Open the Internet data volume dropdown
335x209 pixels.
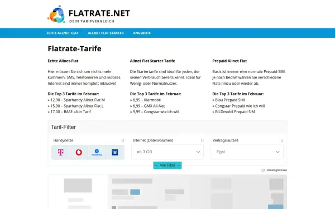pos(167,152)
